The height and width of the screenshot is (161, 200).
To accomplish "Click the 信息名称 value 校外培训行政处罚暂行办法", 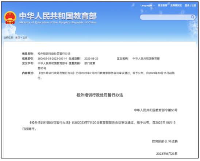I will click(x=54, y=54).
